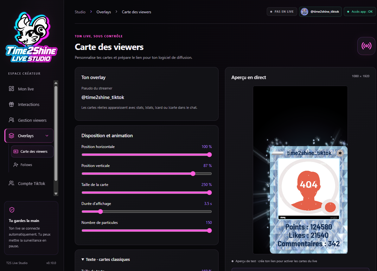The width and height of the screenshot is (377, 271).
Task: Open Mon live in sidebar
Action: 29,89
